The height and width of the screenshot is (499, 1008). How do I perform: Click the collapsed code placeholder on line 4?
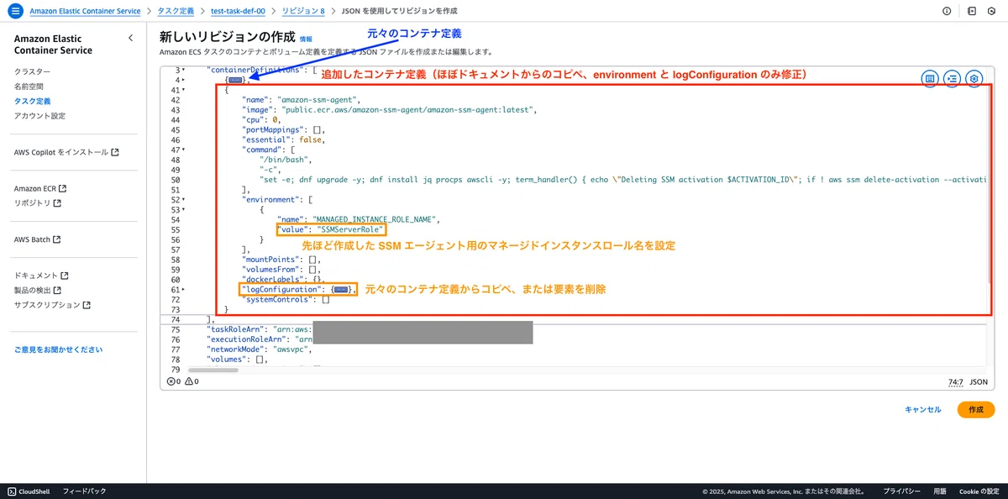pos(235,80)
